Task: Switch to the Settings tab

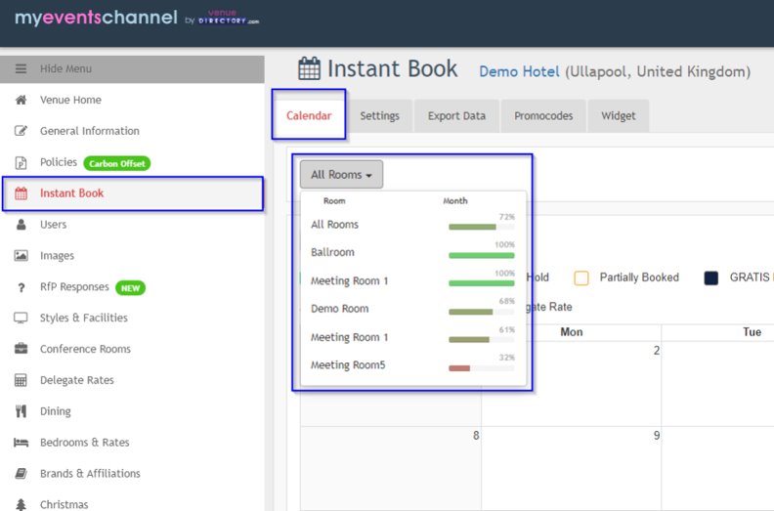Action: [379, 115]
